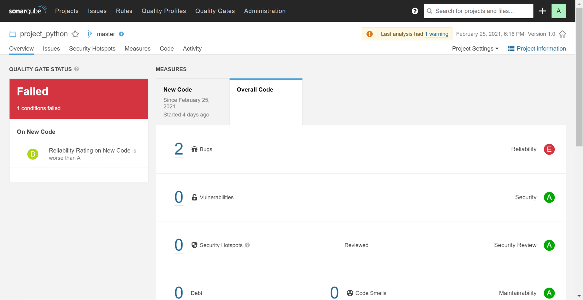This screenshot has width=583, height=300.
Task: Open the user avatar A menu
Action: tap(559, 11)
